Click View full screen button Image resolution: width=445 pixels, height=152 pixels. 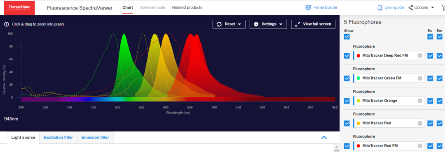click(x=313, y=24)
